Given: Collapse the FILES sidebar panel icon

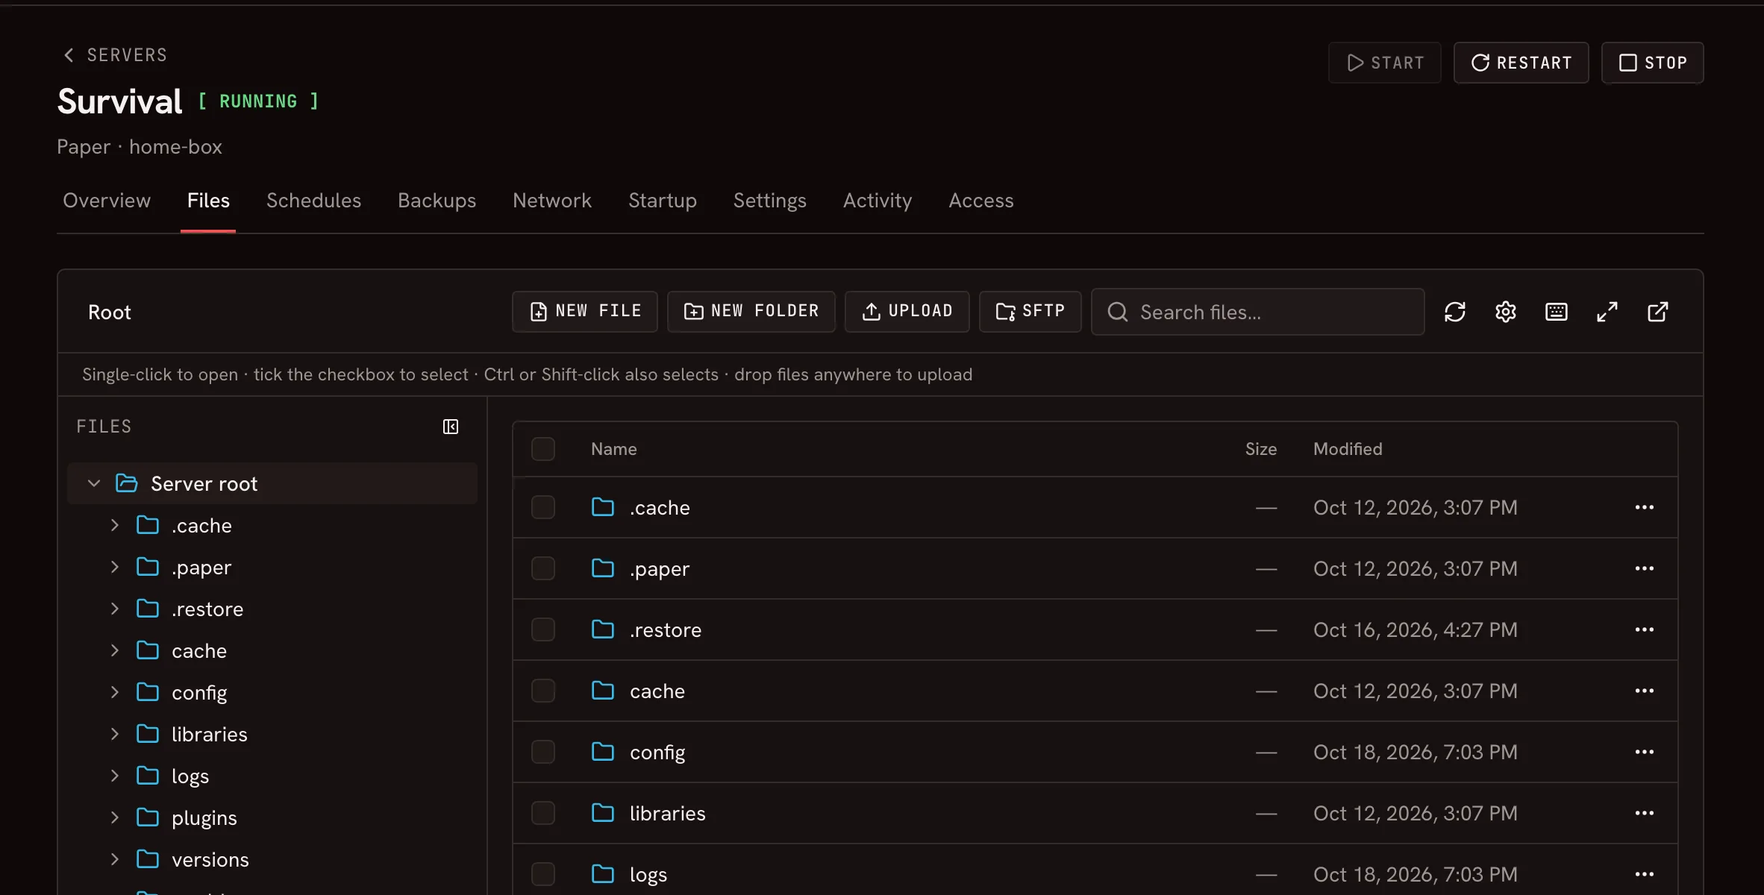Looking at the screenshot, I should pos(451,427).
